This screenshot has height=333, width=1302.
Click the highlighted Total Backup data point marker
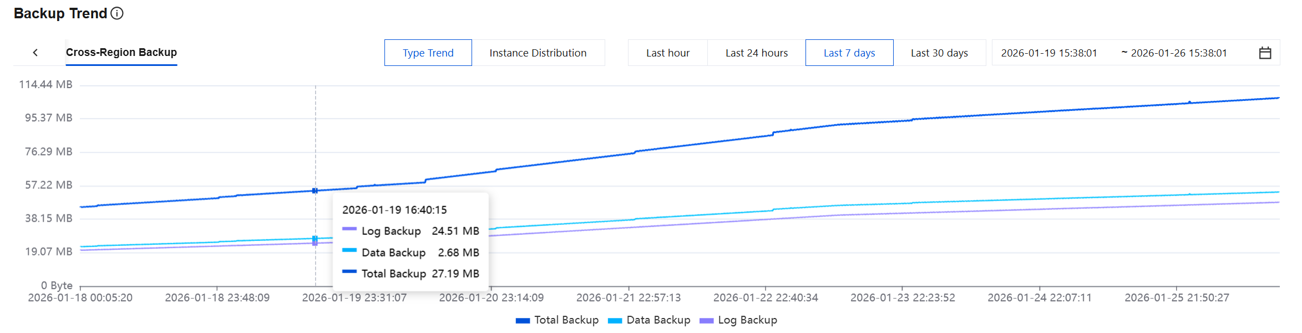tap(315, 191)
